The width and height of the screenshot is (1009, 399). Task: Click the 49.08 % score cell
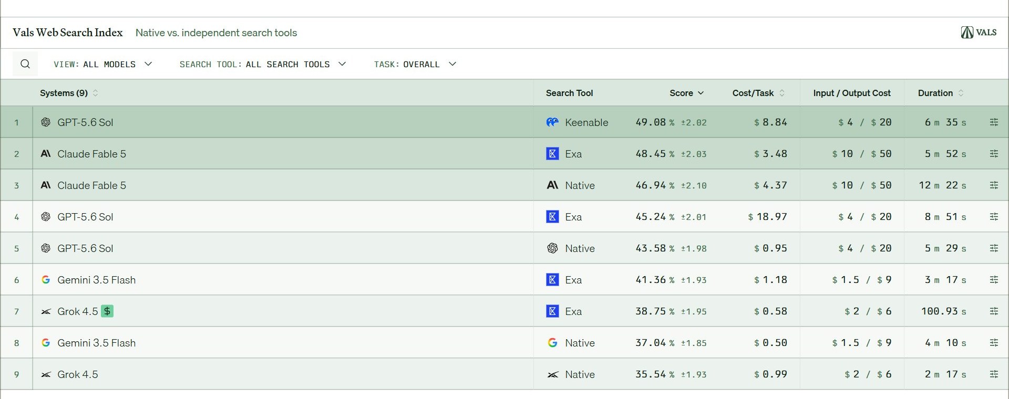click(671, 122)
